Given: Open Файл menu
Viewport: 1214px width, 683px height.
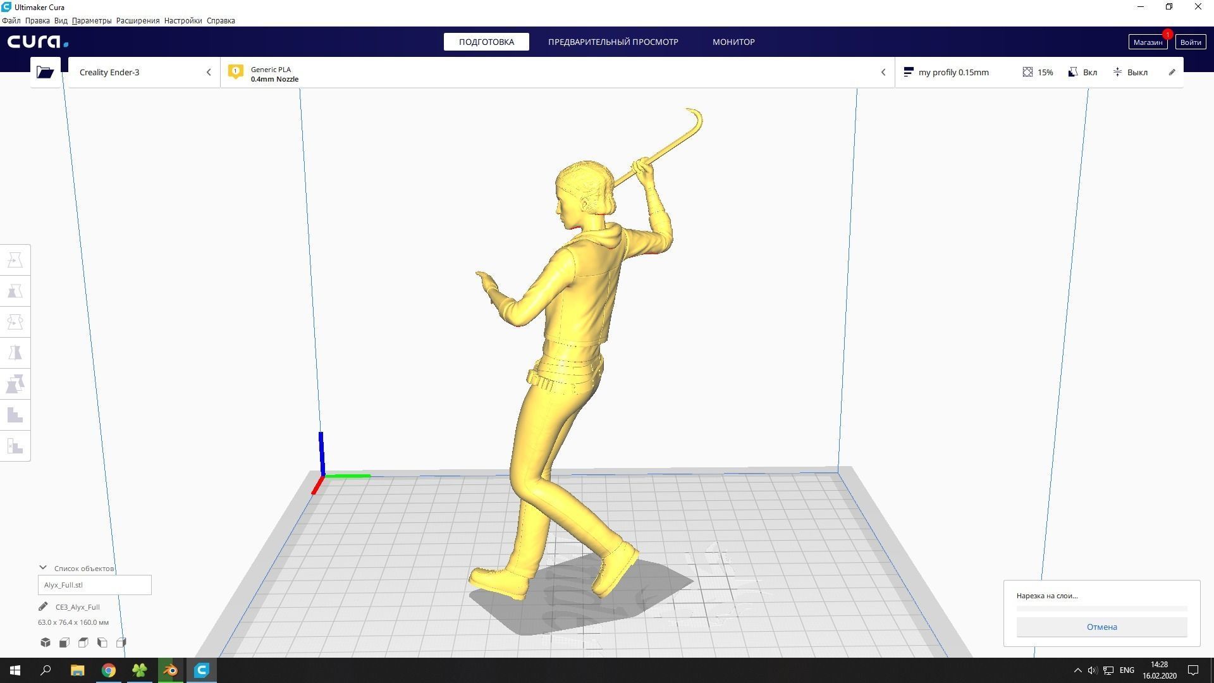Looking at the screenshot, I should (x=11, y=21).
